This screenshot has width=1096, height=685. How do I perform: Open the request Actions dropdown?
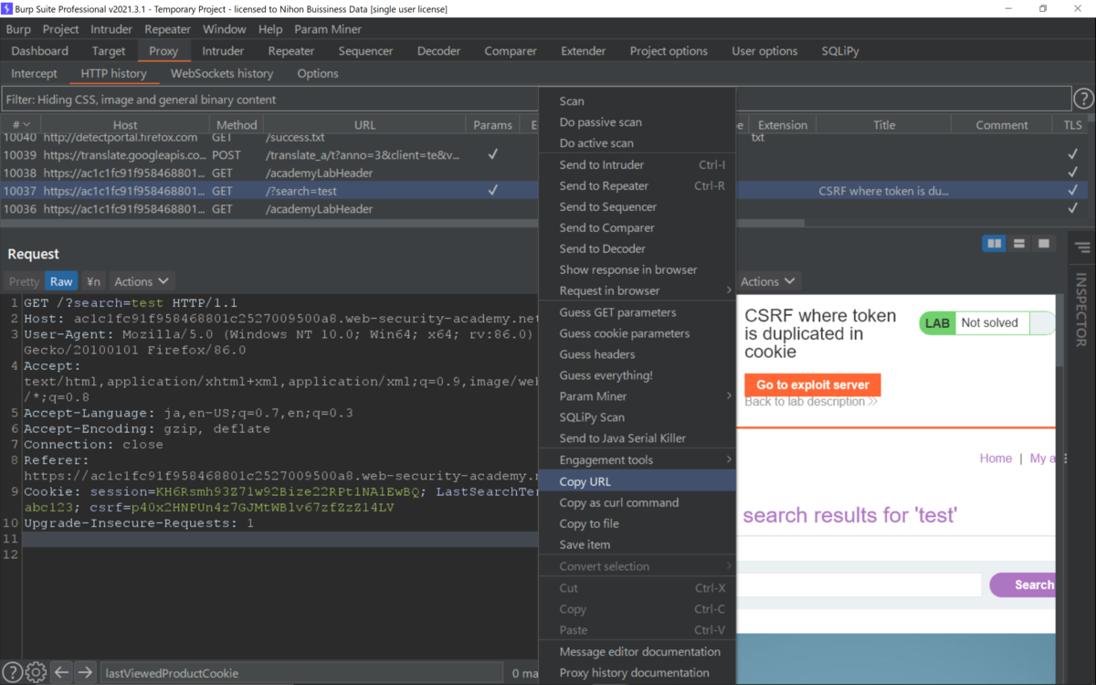141,281
